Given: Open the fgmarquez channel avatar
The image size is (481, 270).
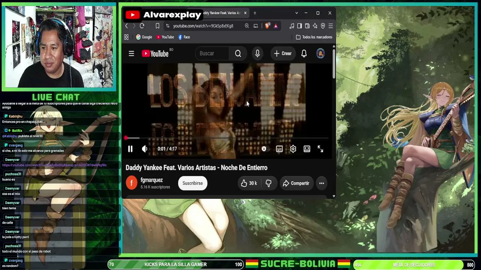Looking at the screenshot, I should coord(132,183).
